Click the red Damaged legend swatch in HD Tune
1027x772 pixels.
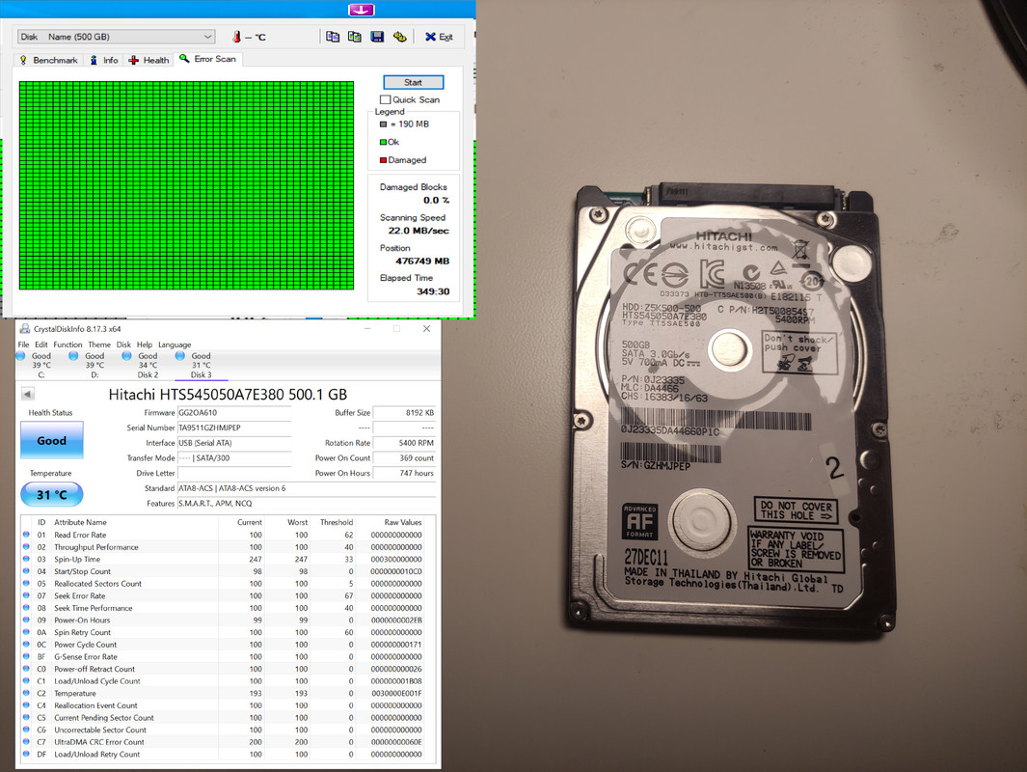(x=383, y=160)
